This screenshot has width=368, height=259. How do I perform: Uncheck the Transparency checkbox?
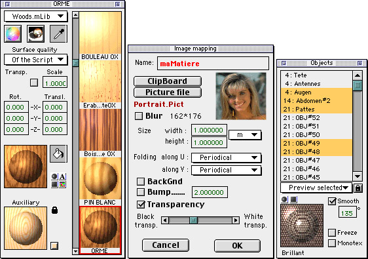point(141,205)
